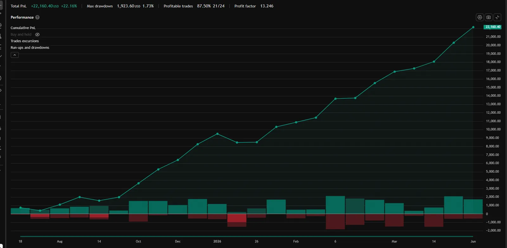The image size is (507, 248).
Task: Click the 13.246 profit factor value
Action: click(267, 6)
